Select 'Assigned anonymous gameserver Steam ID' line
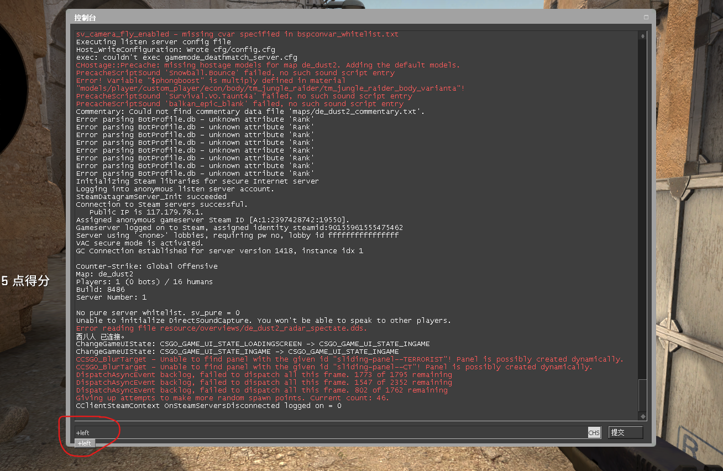Viewport: 723px width, 471px height. coord(213,220)
